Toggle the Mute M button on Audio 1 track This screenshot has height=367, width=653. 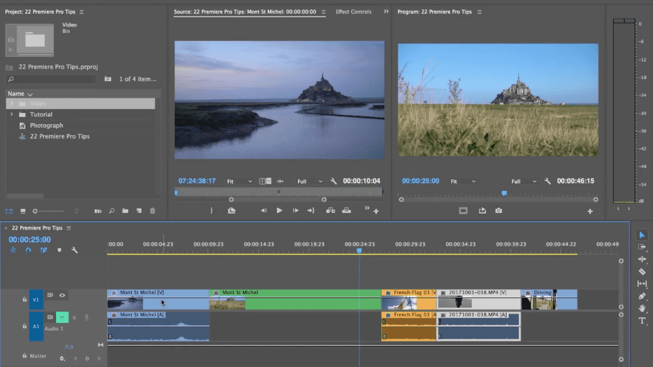pos(62,317)
